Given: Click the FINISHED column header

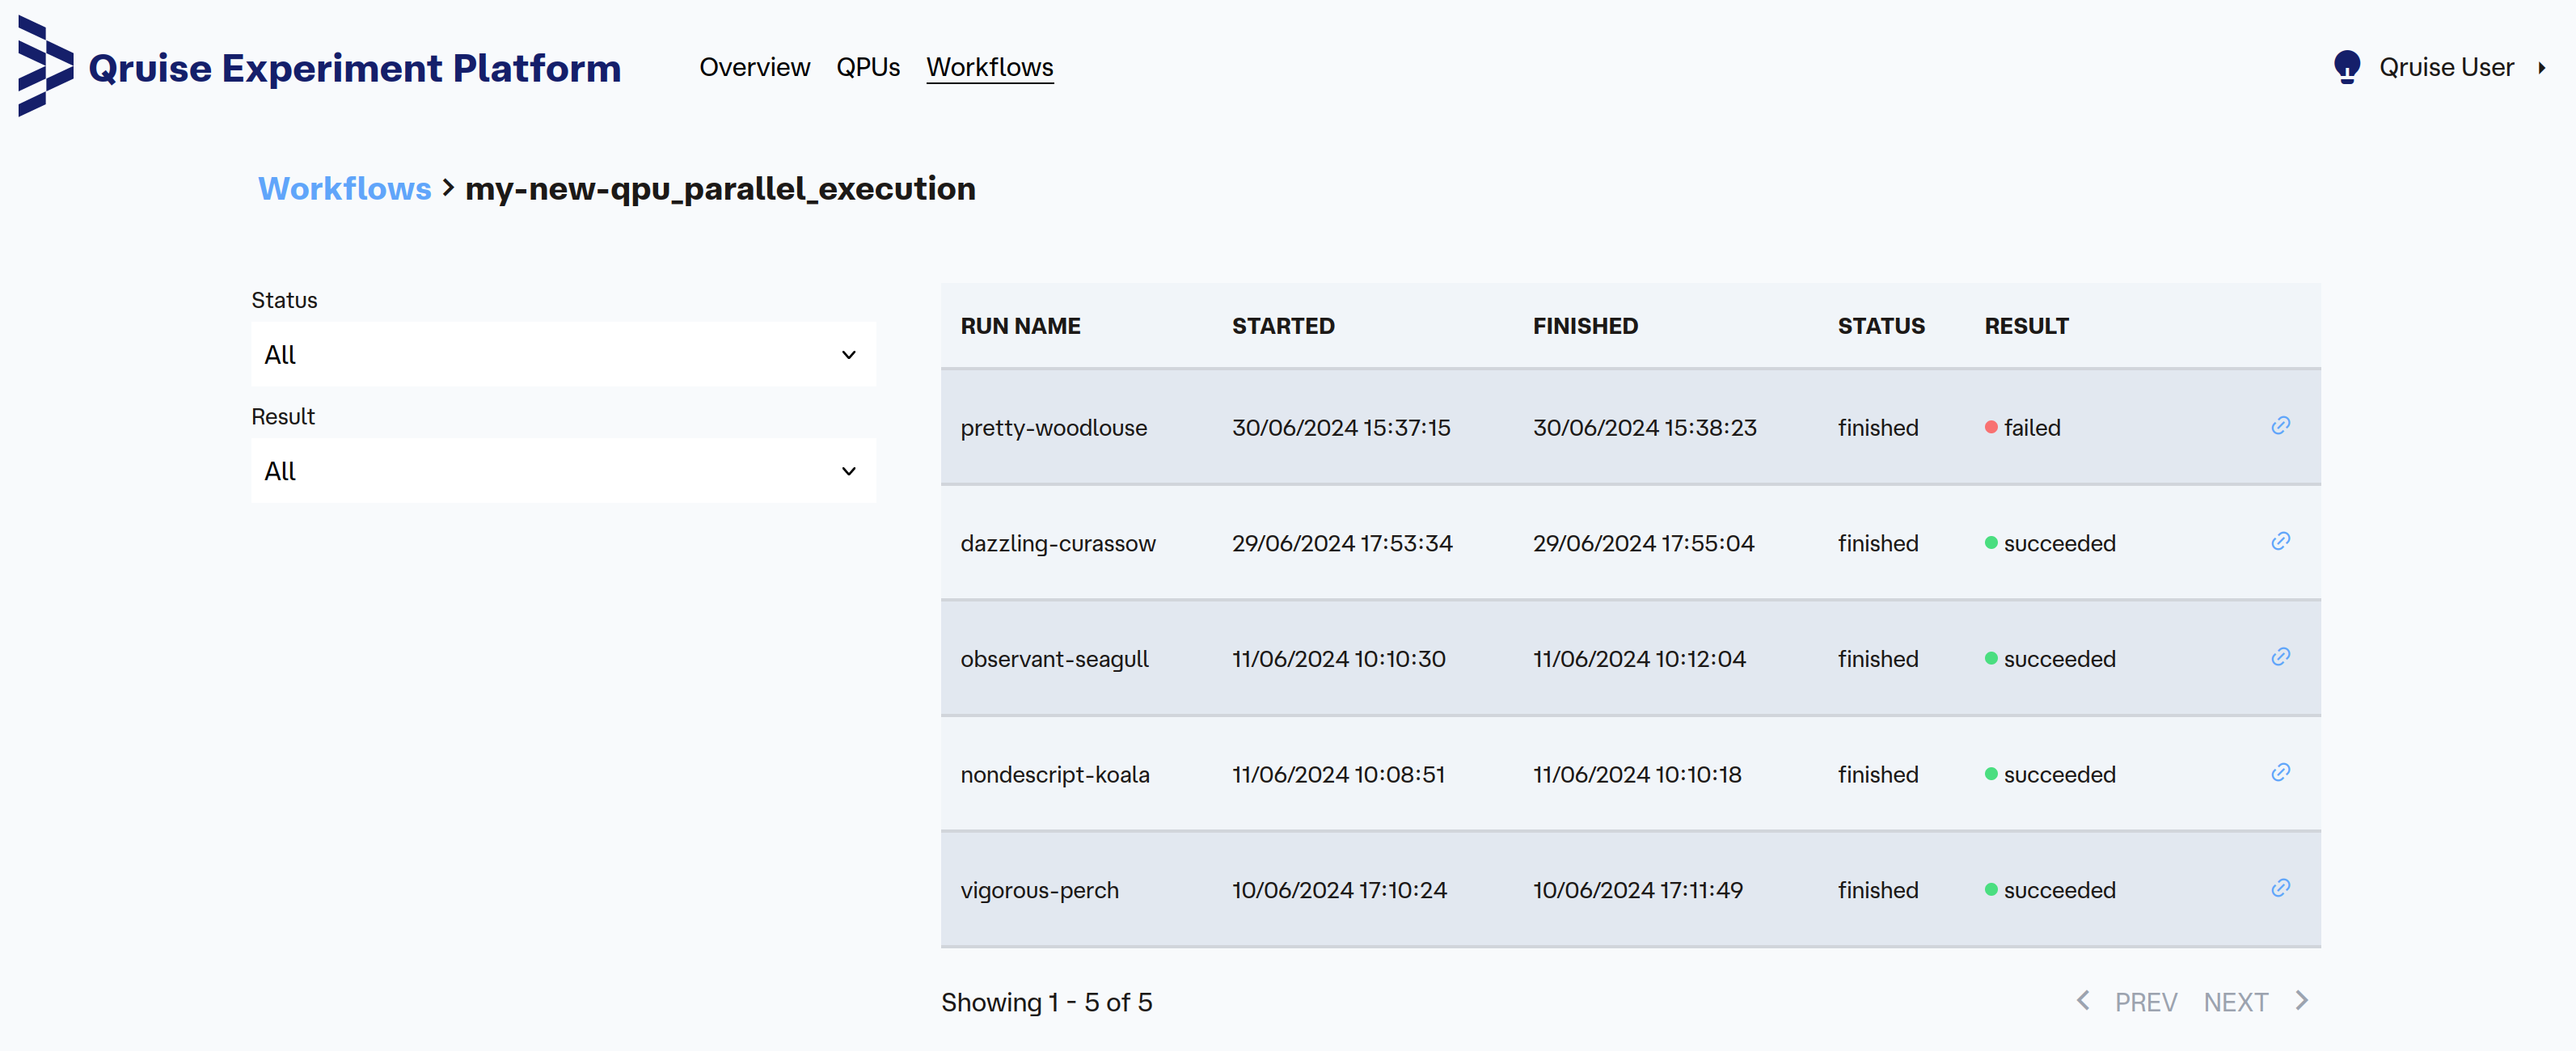Looking at the screenshot, I should (x=1585, y=326).
